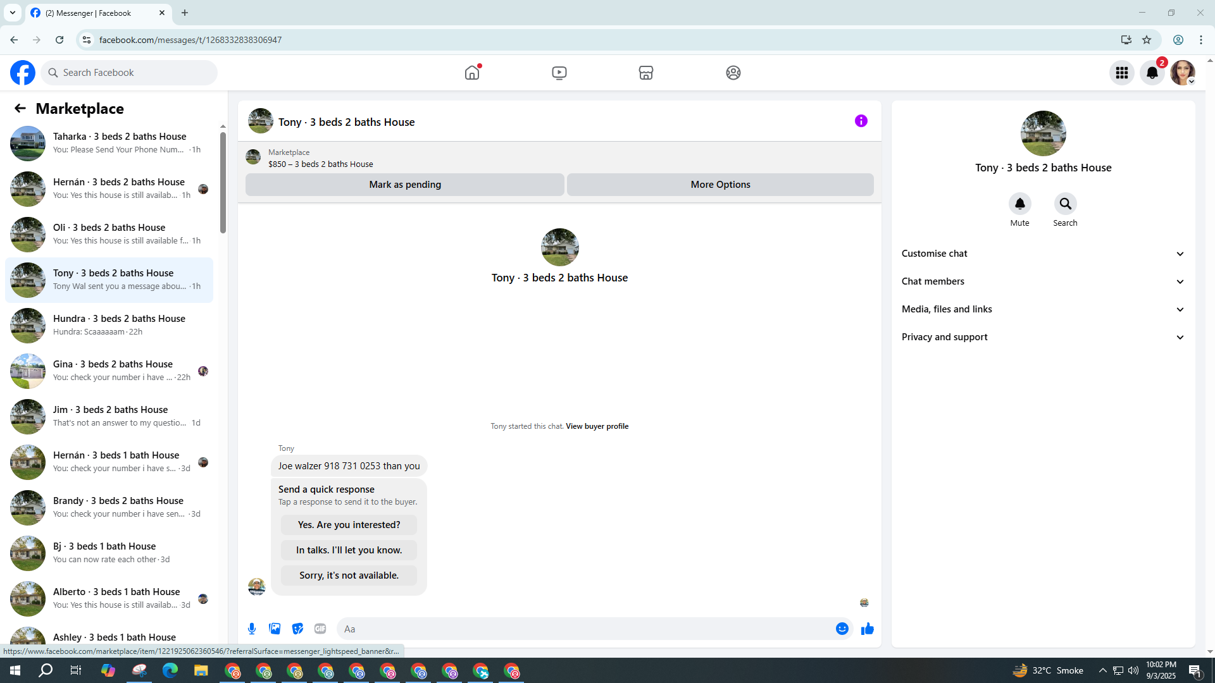This screenshot has width=1215, height=683.
Task: Open Hundra 3 beds 2 baths conversation
Action: coord(109,326)
